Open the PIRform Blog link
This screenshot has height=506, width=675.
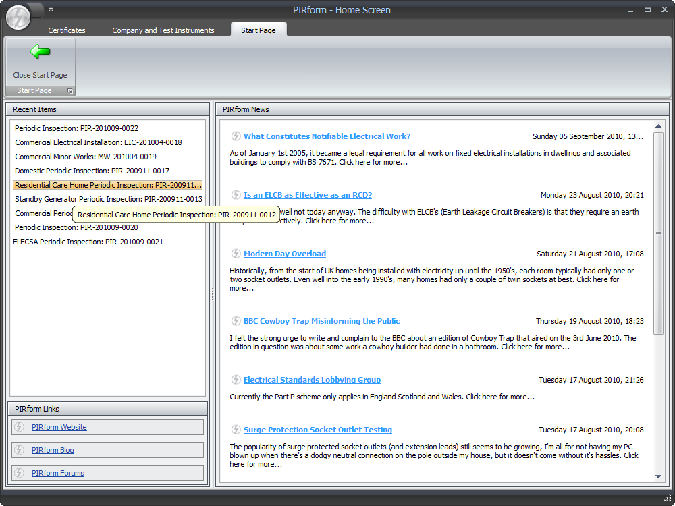[53, 450]
